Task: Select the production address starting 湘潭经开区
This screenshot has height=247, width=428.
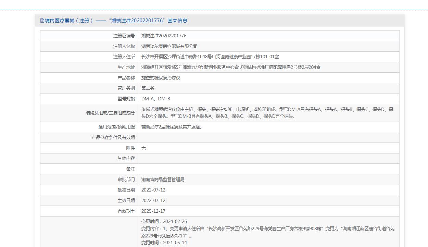Action: pos(231,67)
